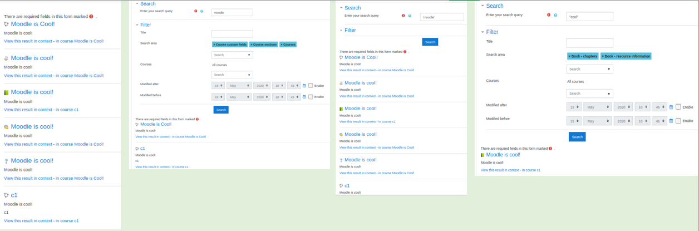Viewport: 699px width, 231px height.
Task: Collapse the Filter section in the second panel
Action: tap(137, 25)
